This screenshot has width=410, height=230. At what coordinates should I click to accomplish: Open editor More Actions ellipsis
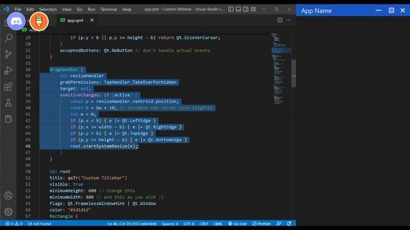[288, 20]
